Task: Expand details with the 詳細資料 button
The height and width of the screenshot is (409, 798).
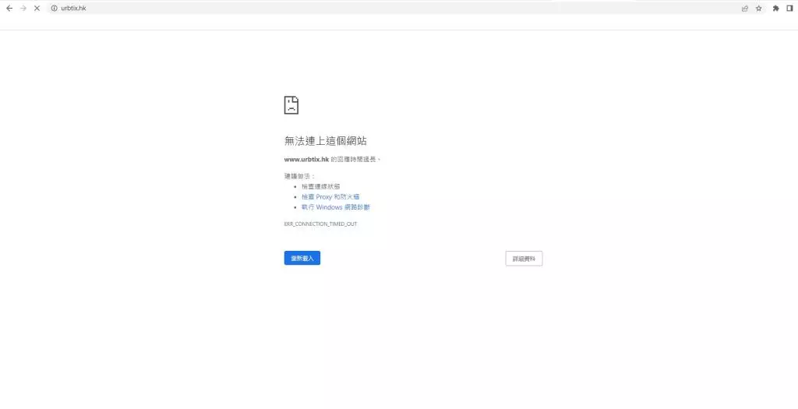Action: [524, 259]
